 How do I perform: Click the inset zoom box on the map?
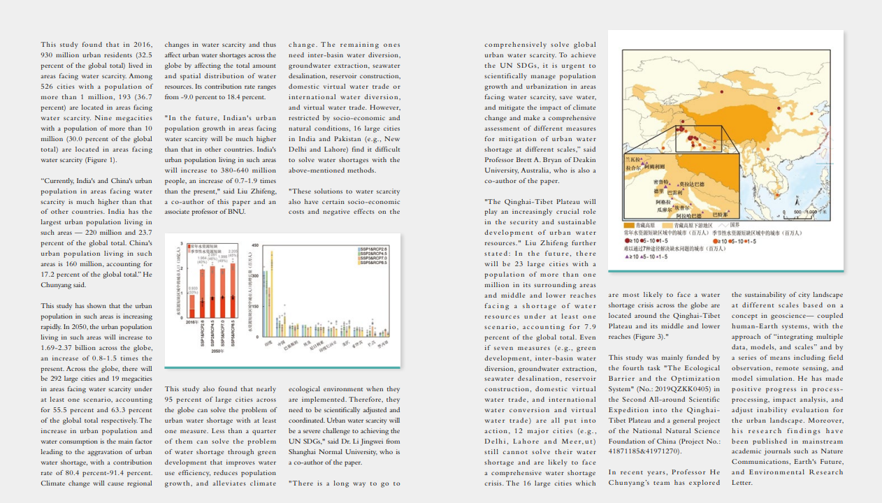tap(697, 138)
